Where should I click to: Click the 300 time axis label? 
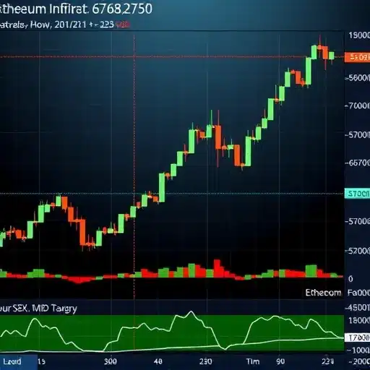pyautogui.click(x=111, y=361)
